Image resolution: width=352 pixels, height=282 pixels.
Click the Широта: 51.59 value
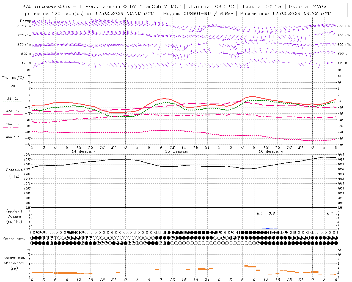coord(261,6)
